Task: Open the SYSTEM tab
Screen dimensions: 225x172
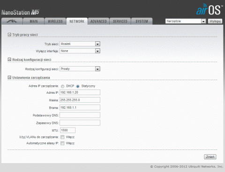Action: click(142, 22)
